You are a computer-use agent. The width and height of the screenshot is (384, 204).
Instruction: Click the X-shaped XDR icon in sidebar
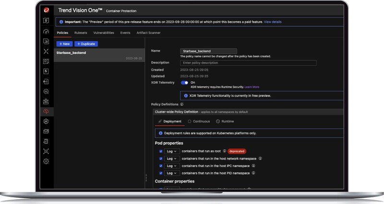tap(47, 51)
